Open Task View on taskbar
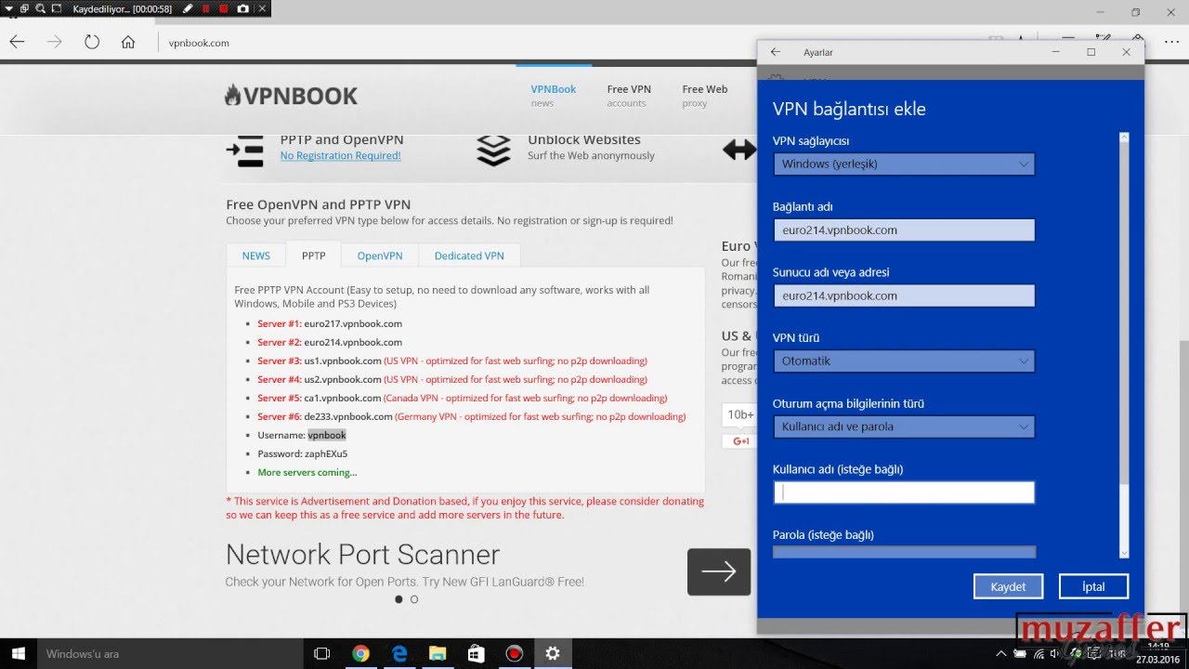 [x=322, y=654]
